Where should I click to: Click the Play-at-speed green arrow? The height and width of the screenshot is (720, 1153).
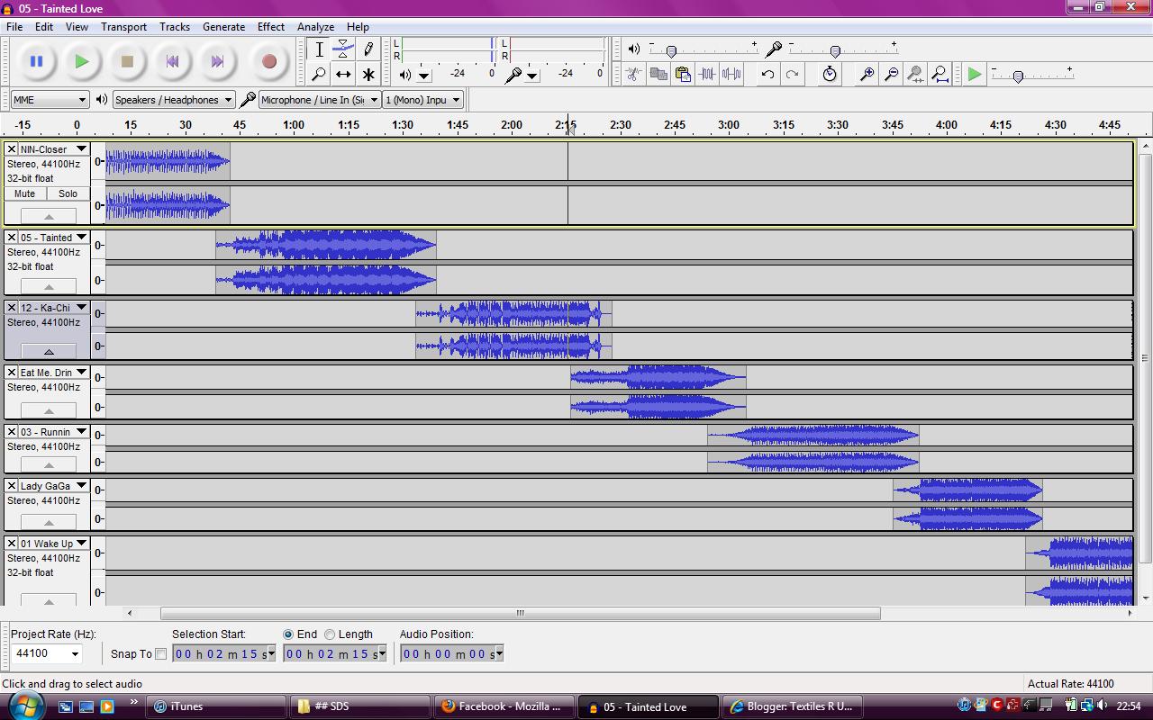(974, 74)
